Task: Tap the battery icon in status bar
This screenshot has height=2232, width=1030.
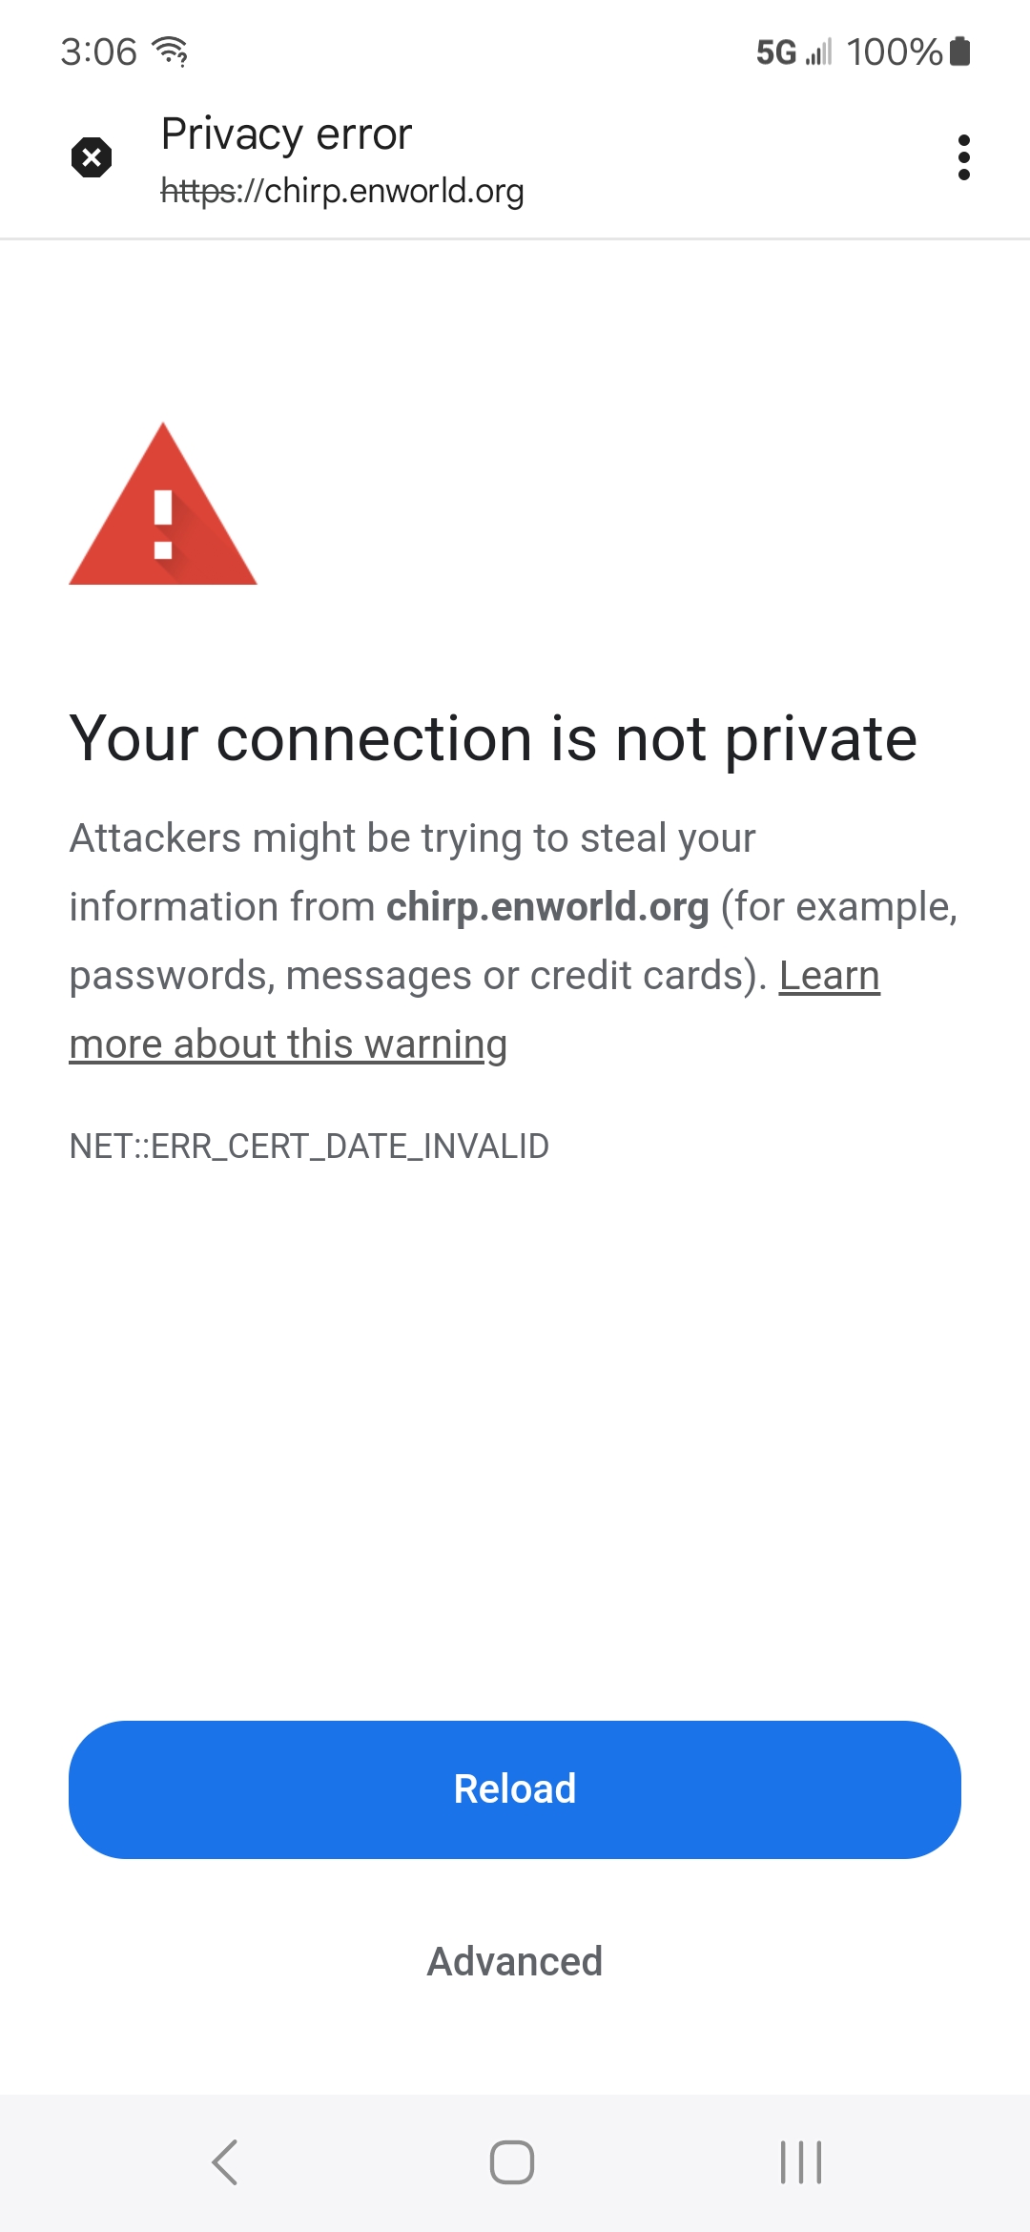Action: (960, 52)
